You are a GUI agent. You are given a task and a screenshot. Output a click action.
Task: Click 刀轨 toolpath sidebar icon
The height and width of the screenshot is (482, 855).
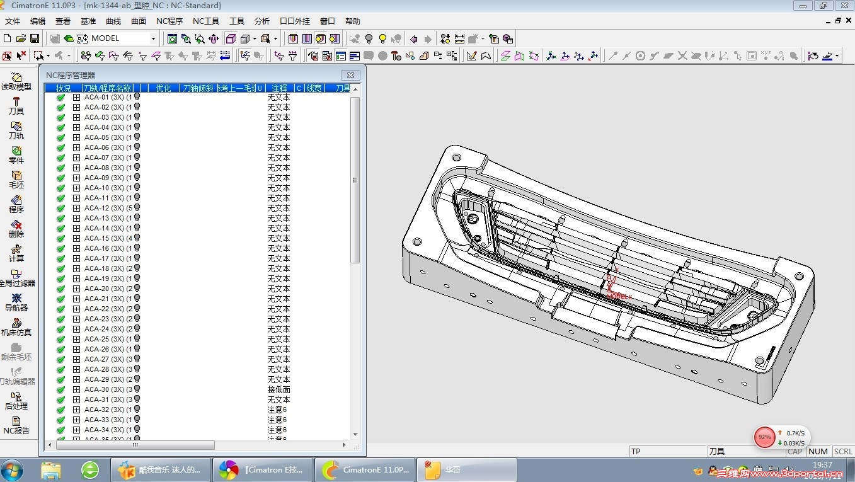click(x=16, y=130)
